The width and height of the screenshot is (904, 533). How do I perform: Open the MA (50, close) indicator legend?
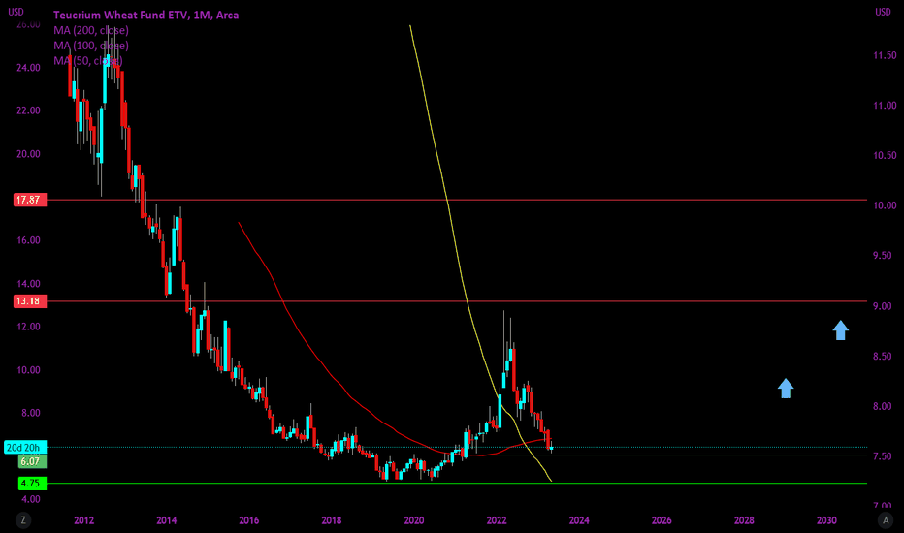click(x=88, y=60)
